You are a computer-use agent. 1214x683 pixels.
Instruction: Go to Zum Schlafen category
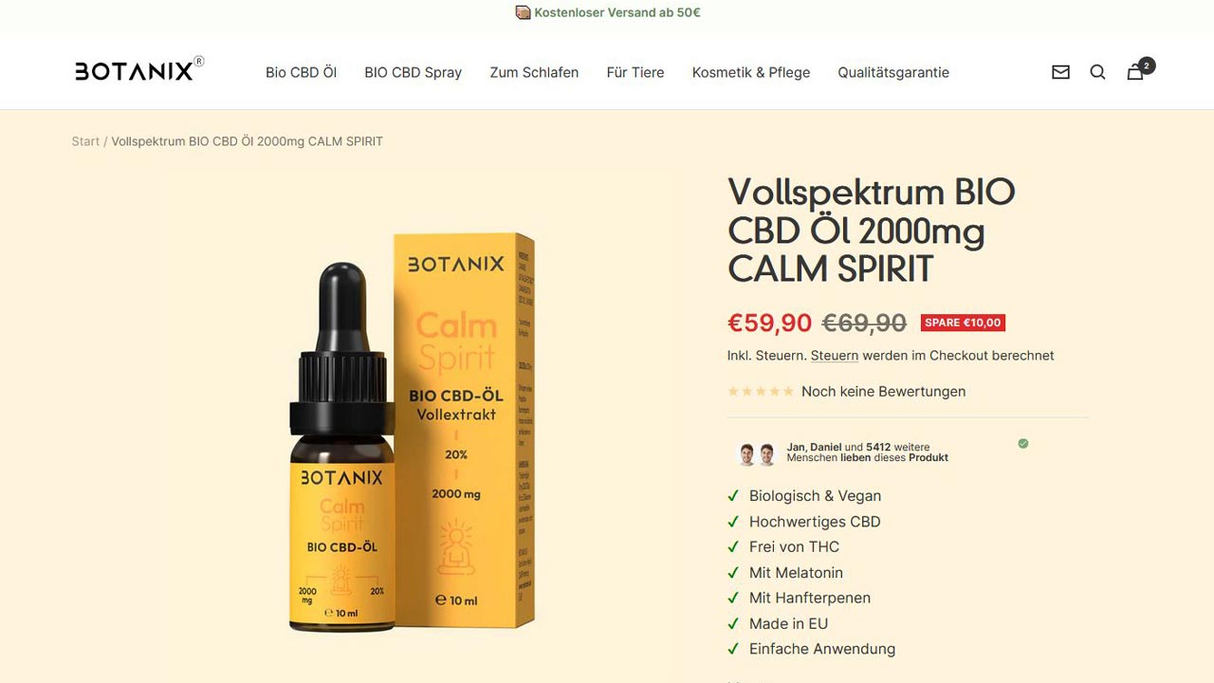[534, 72]
